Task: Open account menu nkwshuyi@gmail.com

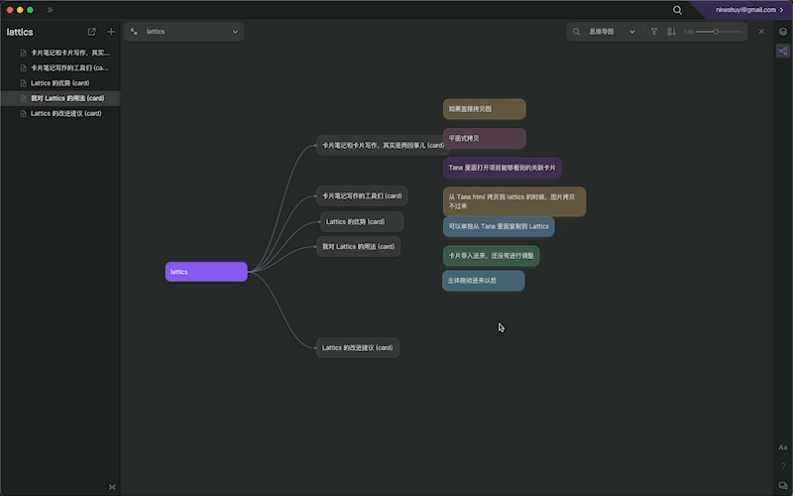Action: click(749, 10)
